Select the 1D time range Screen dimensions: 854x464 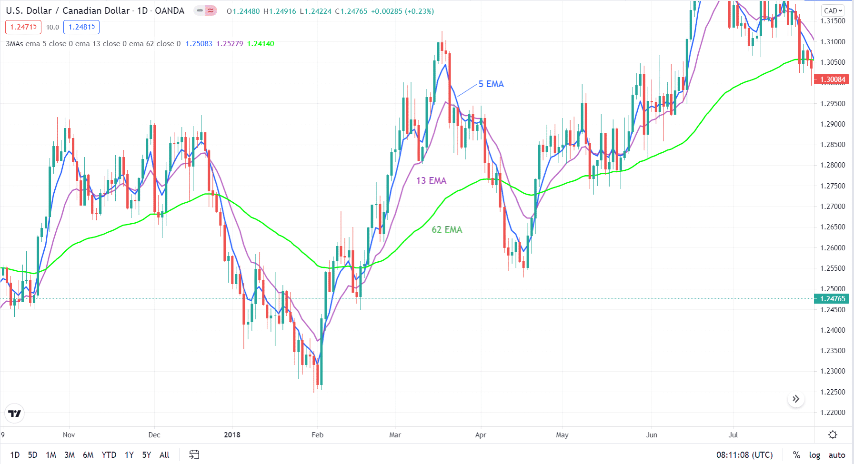15,454
